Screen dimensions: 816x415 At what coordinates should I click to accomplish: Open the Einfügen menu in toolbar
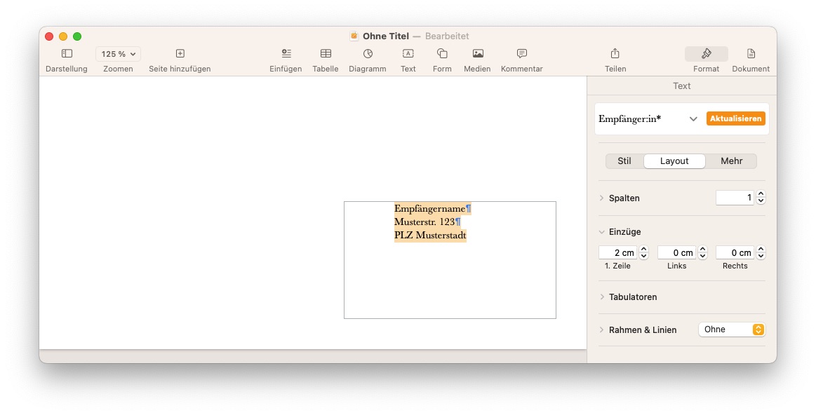pyautogui.click(x=286, y=54)
